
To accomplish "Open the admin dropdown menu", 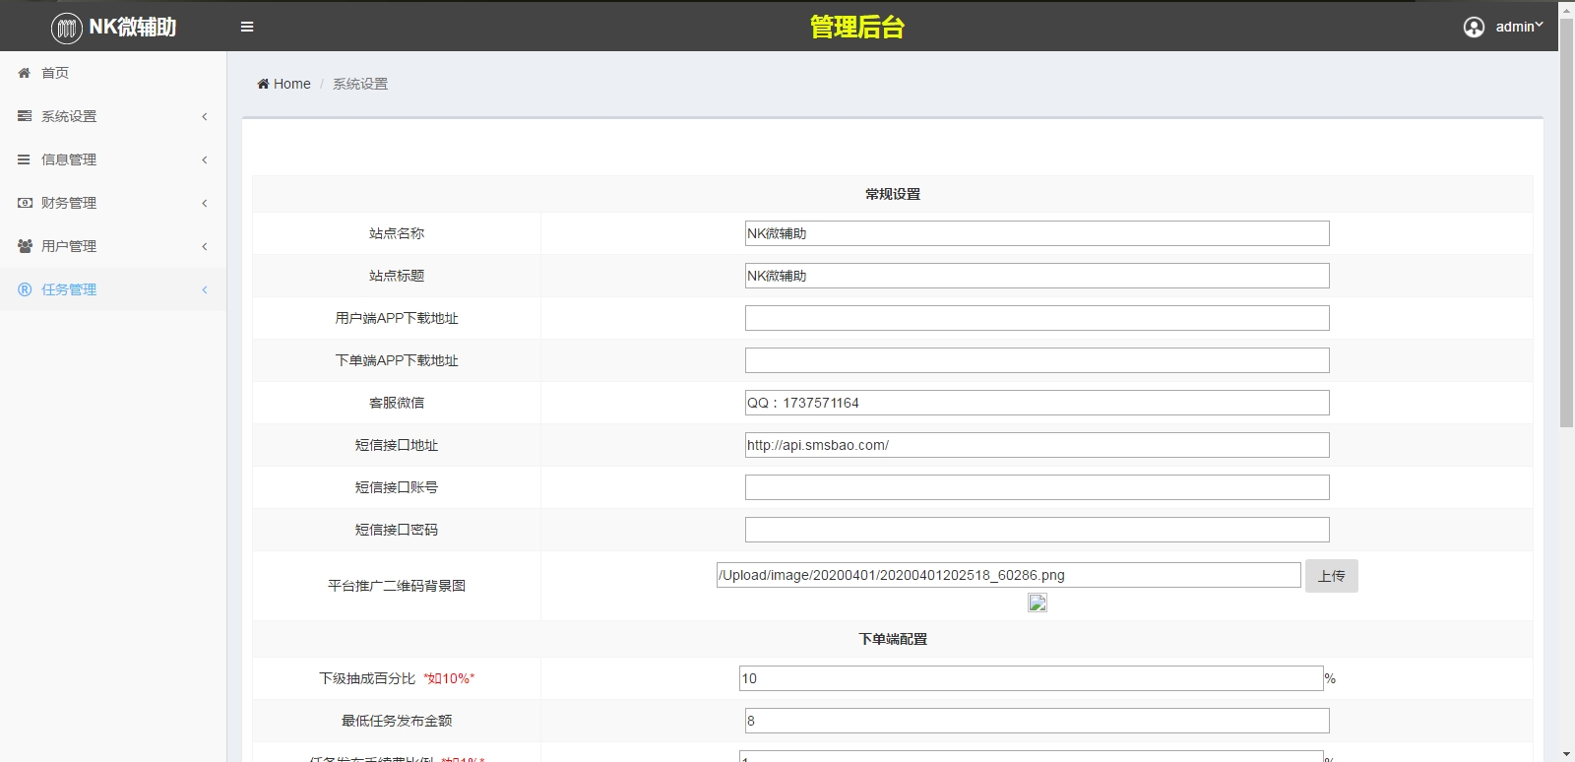I will coord(1519,27).
